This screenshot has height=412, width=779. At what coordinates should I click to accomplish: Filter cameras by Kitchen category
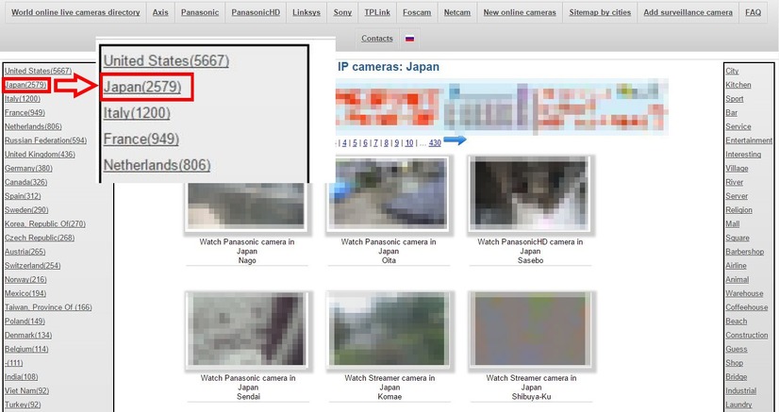[x=738, y=85]
